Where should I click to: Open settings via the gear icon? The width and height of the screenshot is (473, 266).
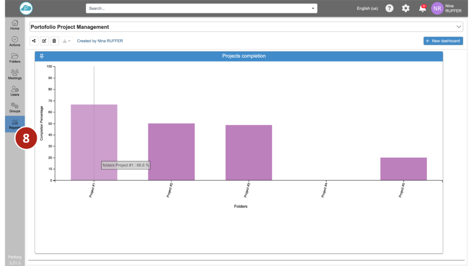pyautogui.click(x=406, y=8)
